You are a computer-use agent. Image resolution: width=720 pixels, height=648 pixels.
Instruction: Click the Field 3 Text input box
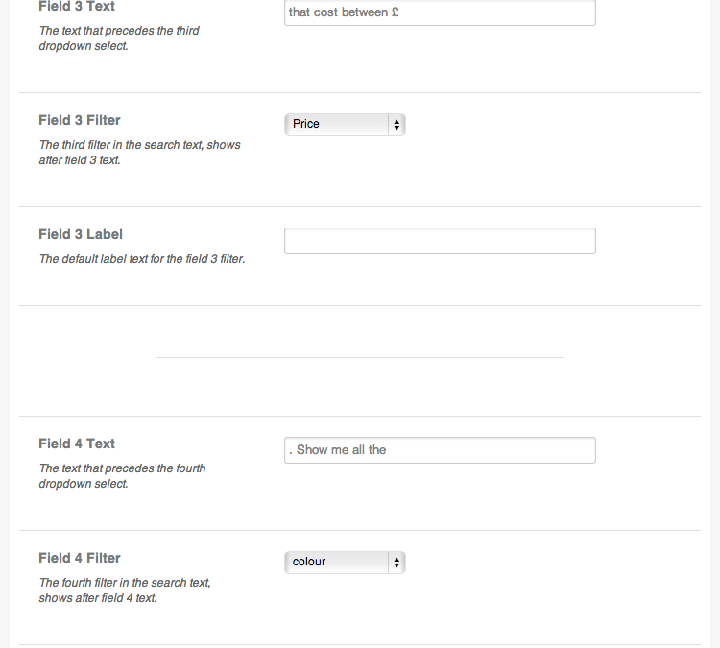click(440, 12)
